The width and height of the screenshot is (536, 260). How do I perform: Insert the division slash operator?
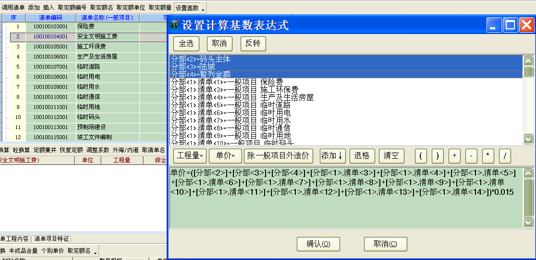point(505,156)
